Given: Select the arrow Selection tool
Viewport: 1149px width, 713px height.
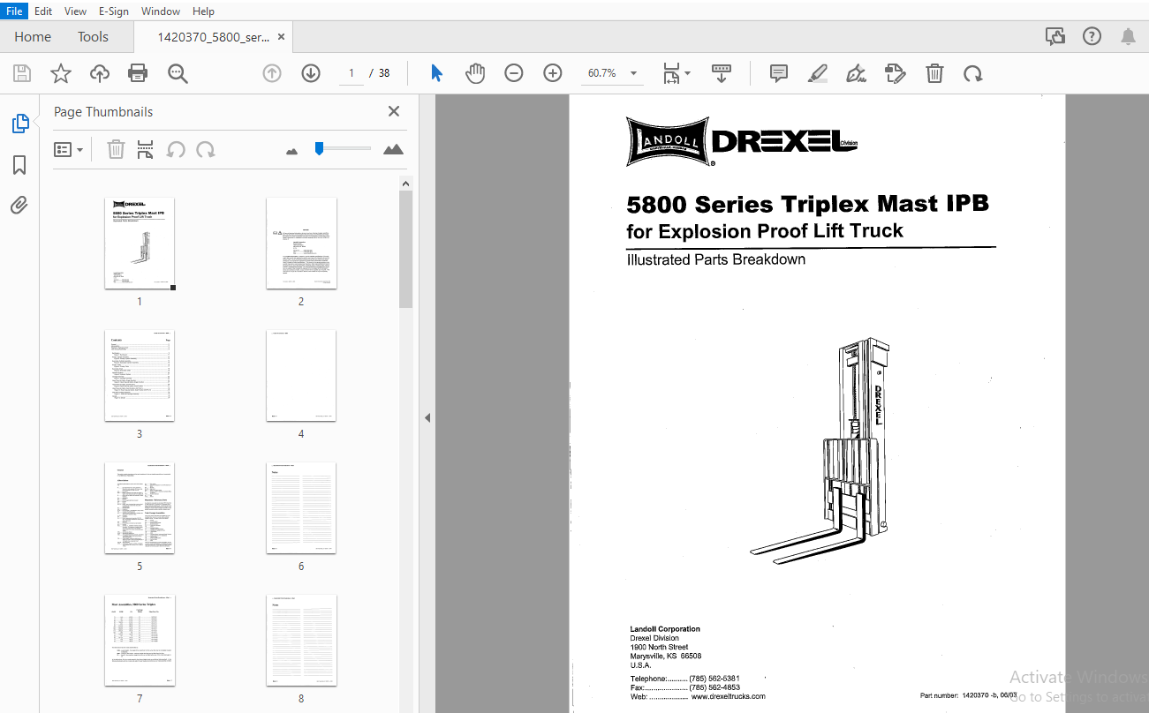Looking at the screenshot, I should (436, 73).
